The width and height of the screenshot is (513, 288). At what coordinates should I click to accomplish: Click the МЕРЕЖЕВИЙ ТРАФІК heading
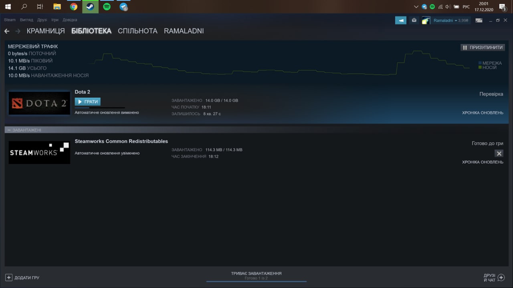(x=33, y=46)
